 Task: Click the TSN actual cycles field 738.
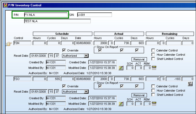(x=122, y=43)
